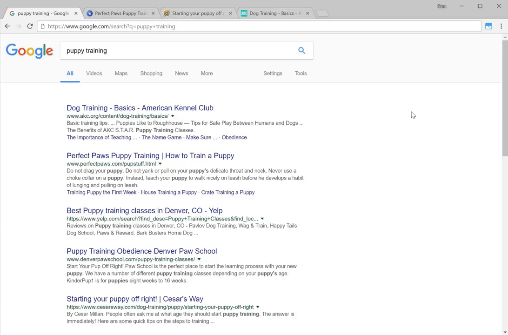Click the www.perfectpaws.com/pupstuff.html URL text
The image size is (508, 335).
(112, 164)
